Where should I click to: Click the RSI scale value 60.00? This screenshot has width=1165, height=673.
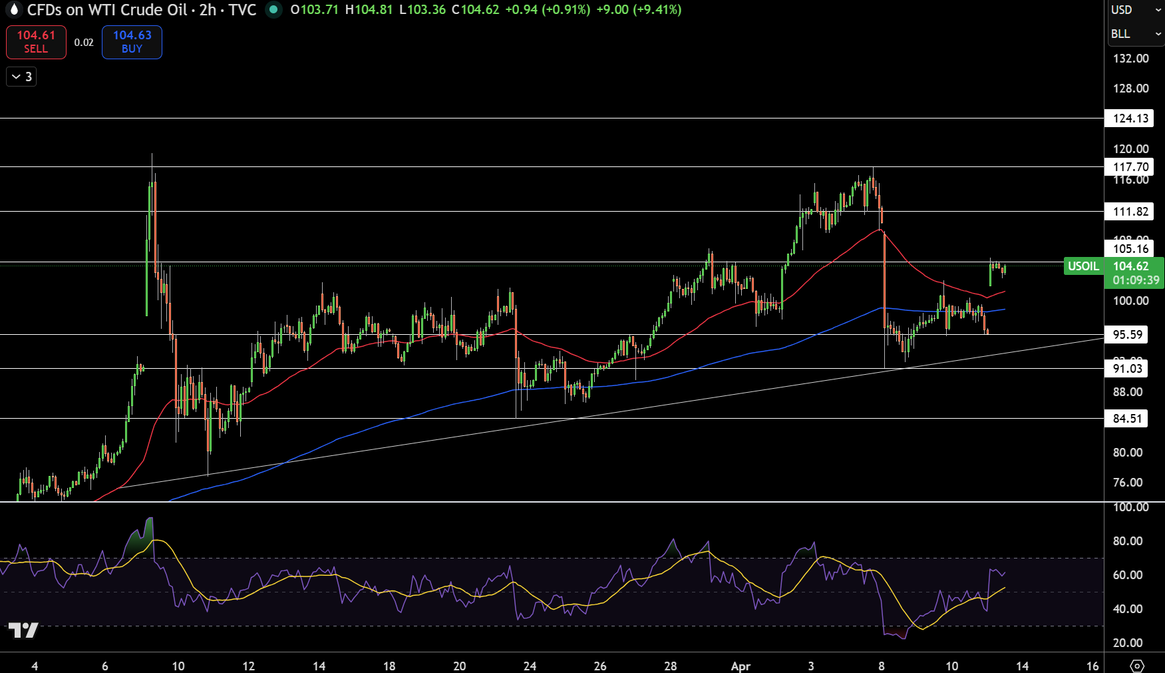(1128, 575)
